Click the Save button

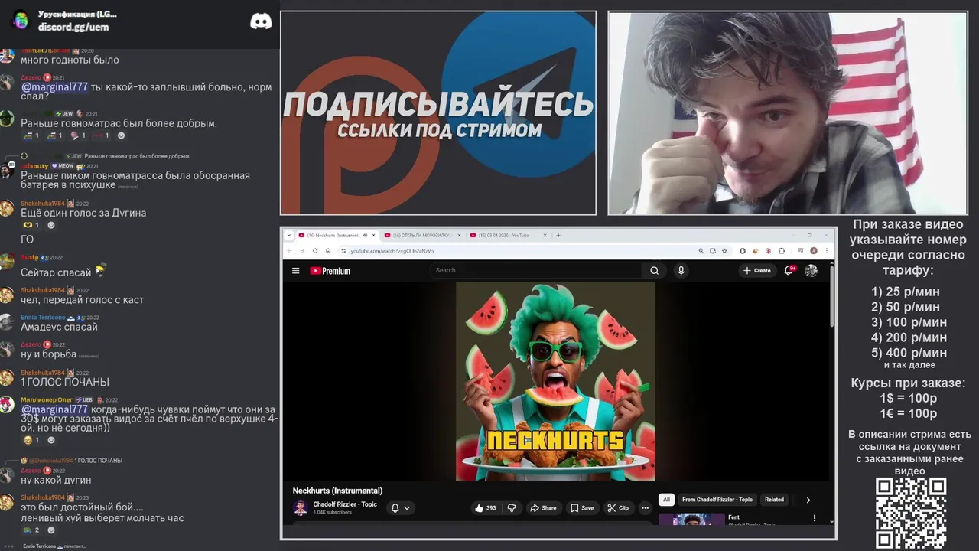(x=582, y=507)
